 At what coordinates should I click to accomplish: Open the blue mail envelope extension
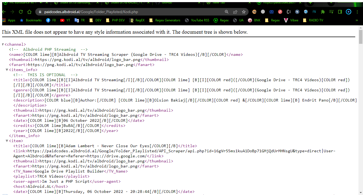click(x=272, y=12)
